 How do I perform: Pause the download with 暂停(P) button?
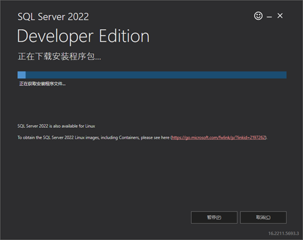(214, 218)
